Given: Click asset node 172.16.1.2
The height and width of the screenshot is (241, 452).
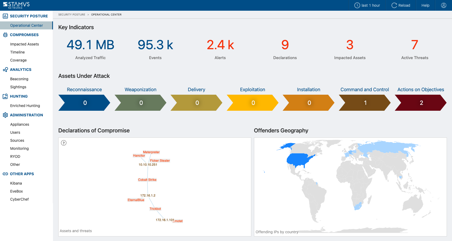Looking at the screenshot, I should click(148, 196).
